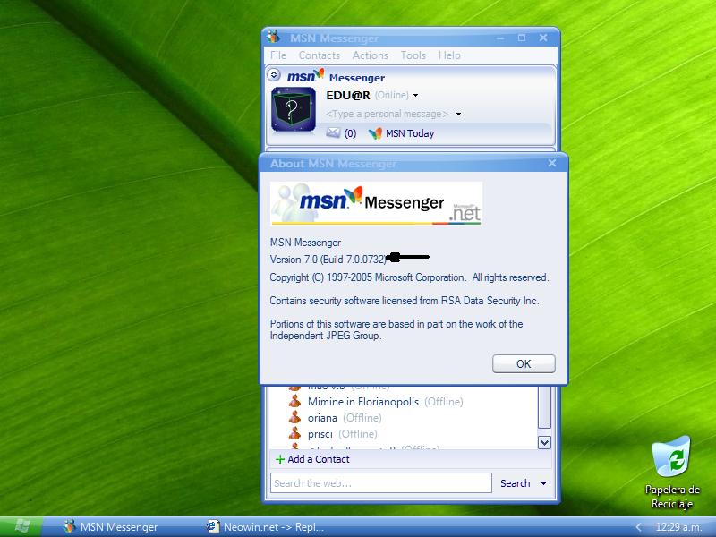
Task: Expand hidden system tray icons arrow
Action: pos(639,527)
